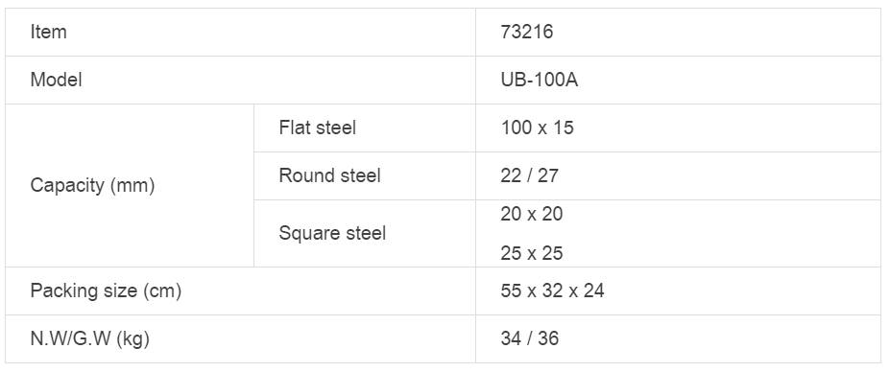889x372 pixels.
Task: Click the word Capacity in the table
Action: tap(67, 186)
